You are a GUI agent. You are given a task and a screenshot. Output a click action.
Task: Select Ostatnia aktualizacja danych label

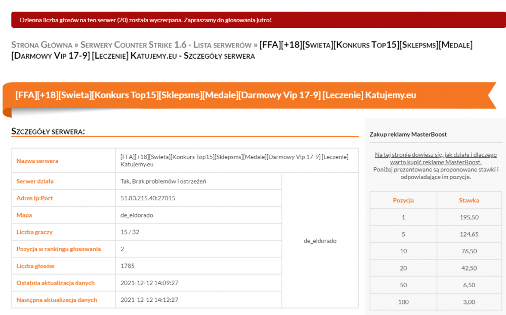click(x=56, y=283)
